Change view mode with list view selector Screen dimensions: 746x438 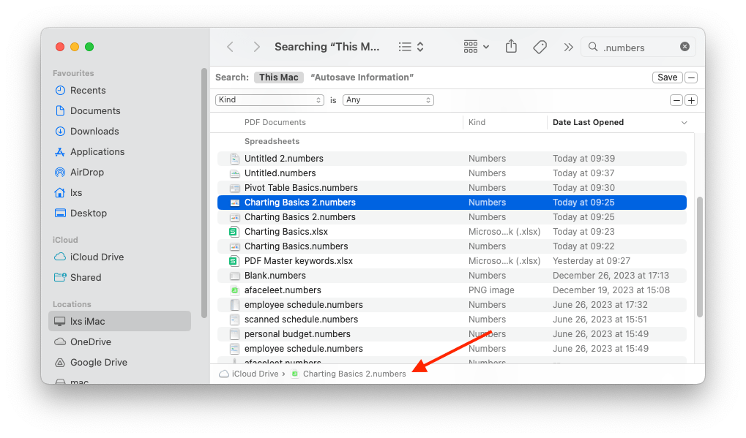point(411,47)
